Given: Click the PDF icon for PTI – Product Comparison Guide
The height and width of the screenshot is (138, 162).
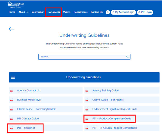Looking at the screenshot, I should [87, 119].
